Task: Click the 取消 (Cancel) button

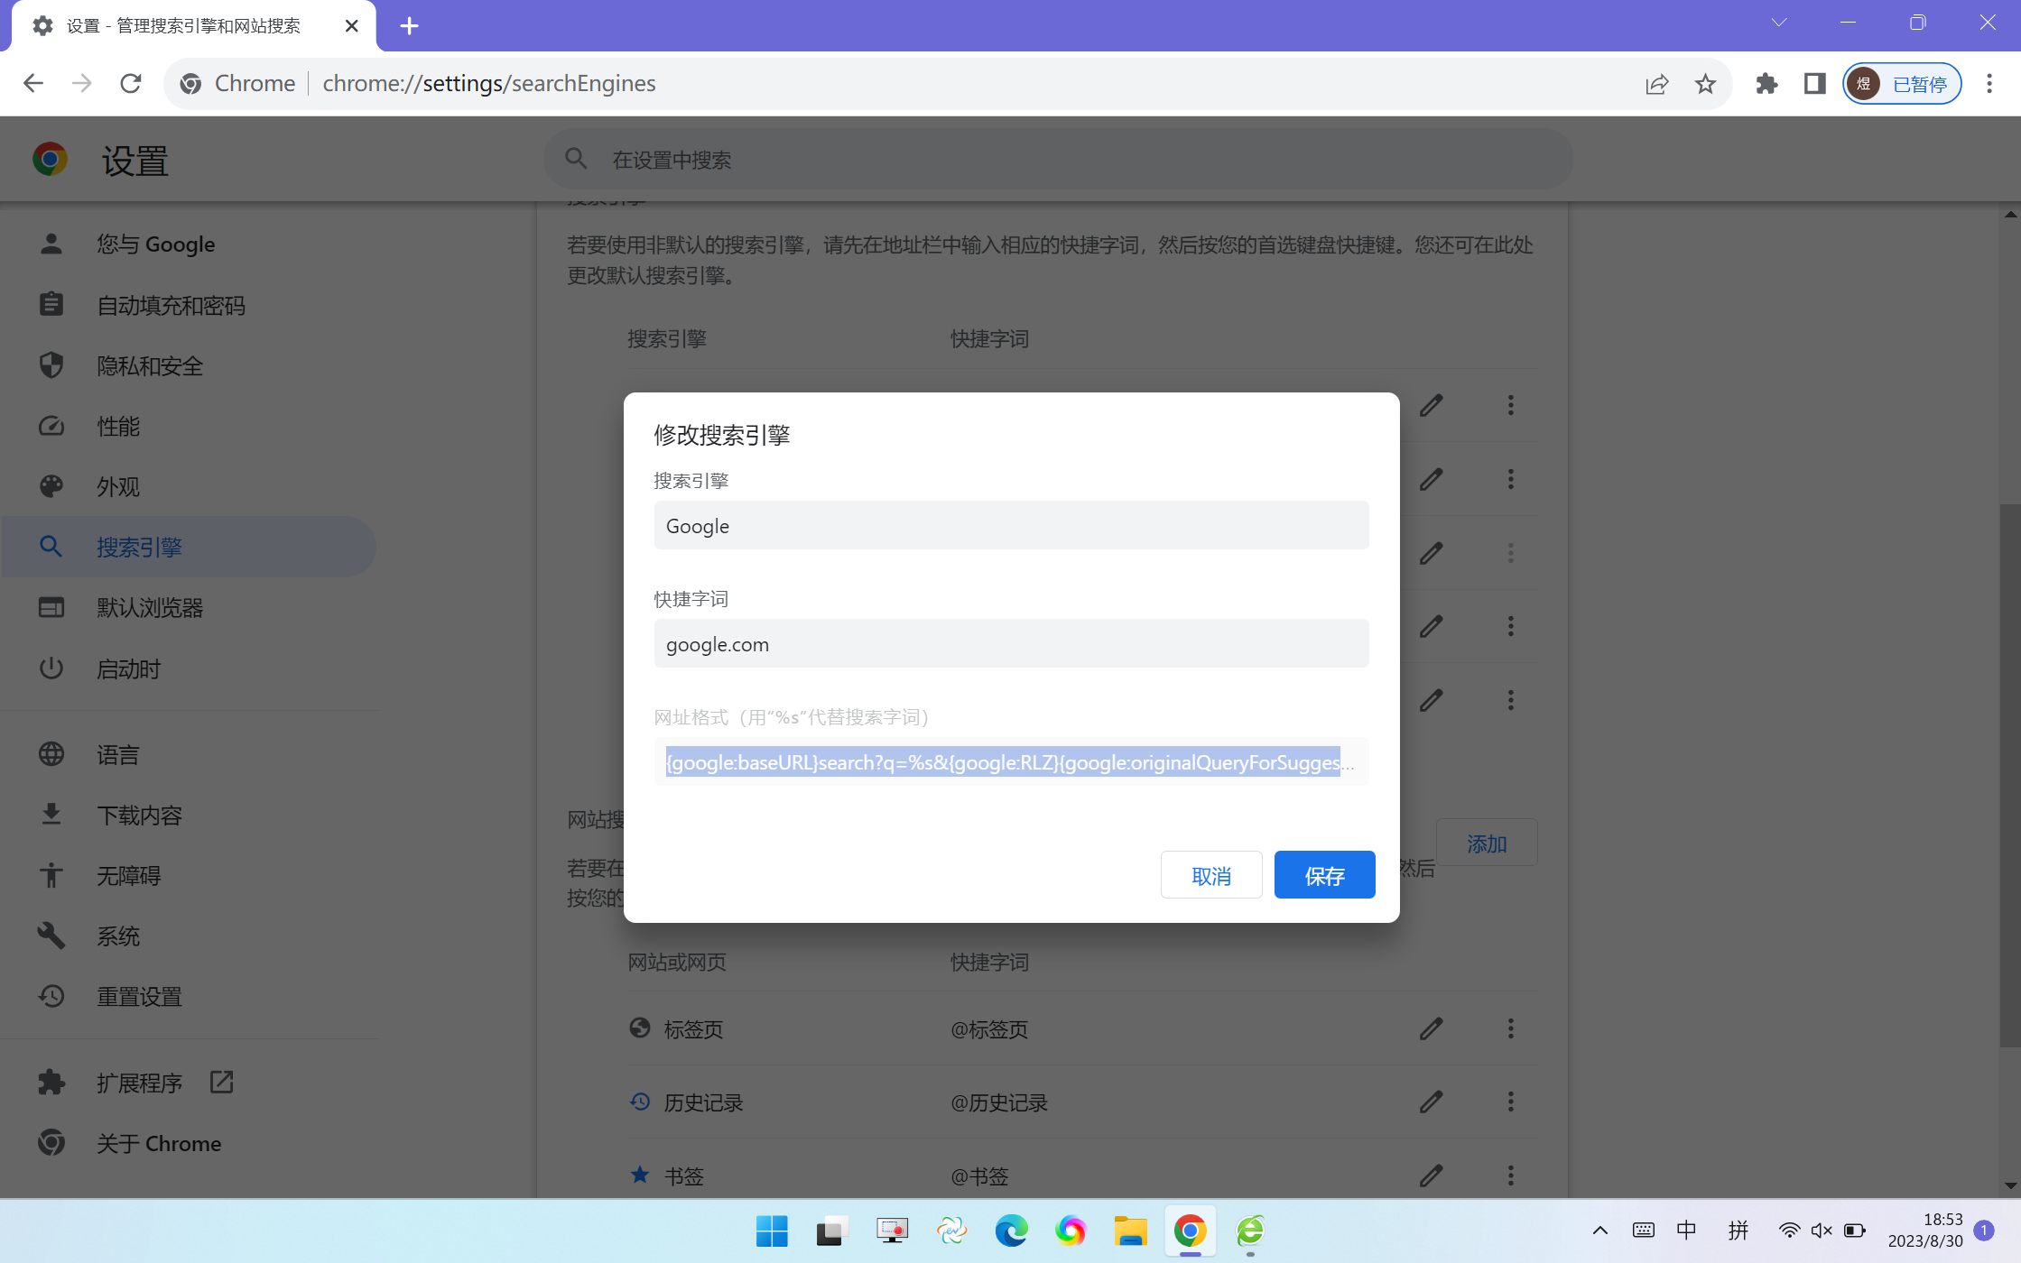Action: click(x=1211, y=875)
